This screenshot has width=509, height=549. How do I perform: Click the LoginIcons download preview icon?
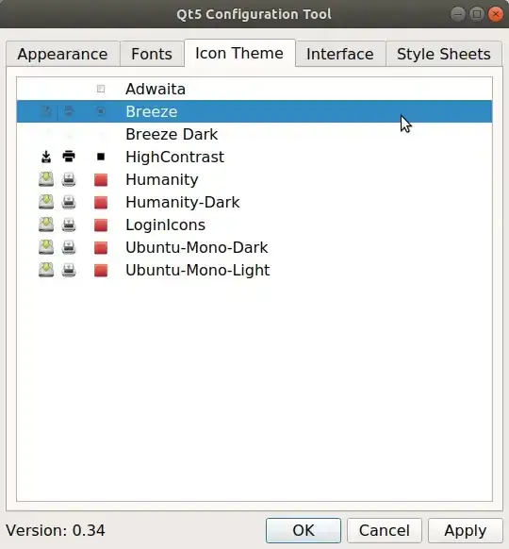click(46, 225)
